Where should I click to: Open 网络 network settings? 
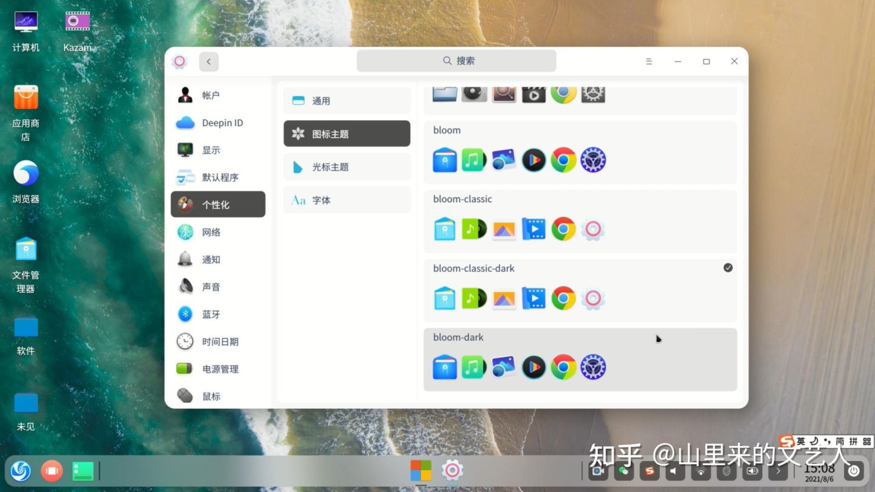pyautogui.click(x=218, y=232)
